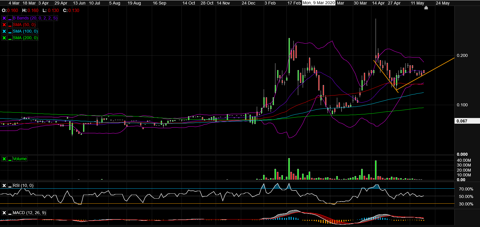Click the MACD (12, 26, 9) label

point(29,213)
